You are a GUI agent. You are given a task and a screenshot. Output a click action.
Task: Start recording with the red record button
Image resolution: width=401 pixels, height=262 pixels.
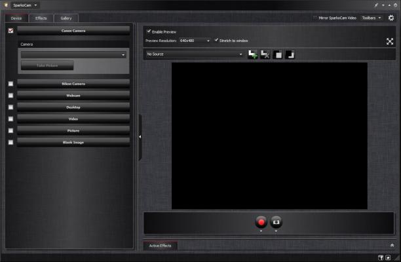click(x=261, y=222)
